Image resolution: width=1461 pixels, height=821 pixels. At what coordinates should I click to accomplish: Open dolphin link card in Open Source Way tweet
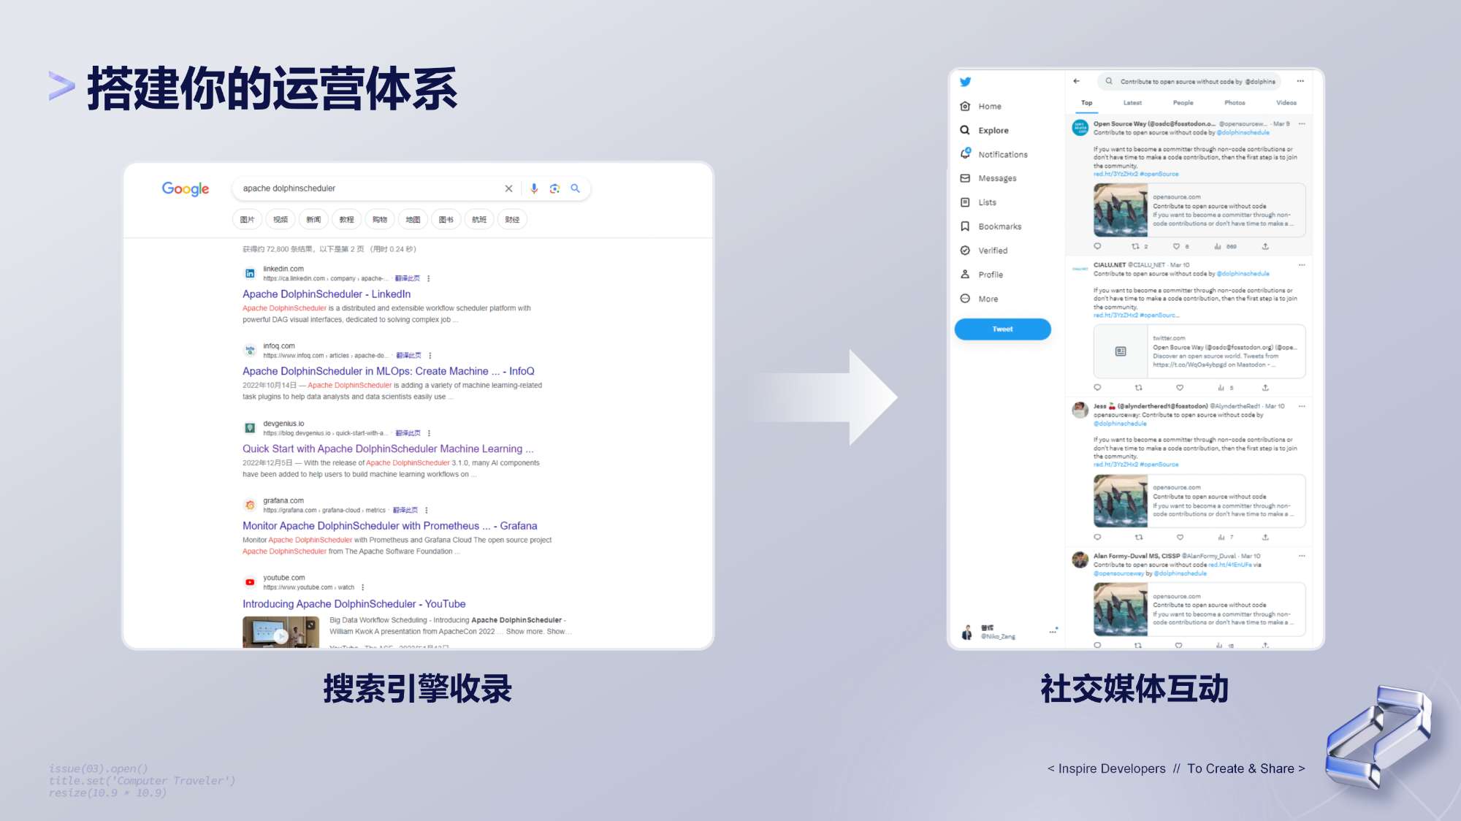point(1199,210)
